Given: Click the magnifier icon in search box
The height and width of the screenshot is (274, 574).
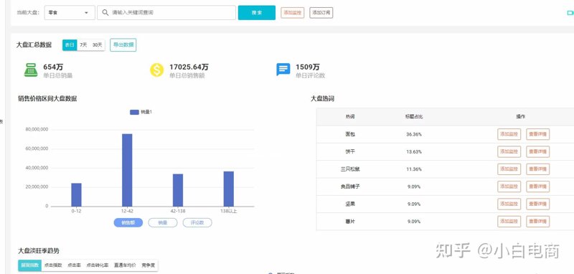Looking at the screenshot, I should 105,12.
